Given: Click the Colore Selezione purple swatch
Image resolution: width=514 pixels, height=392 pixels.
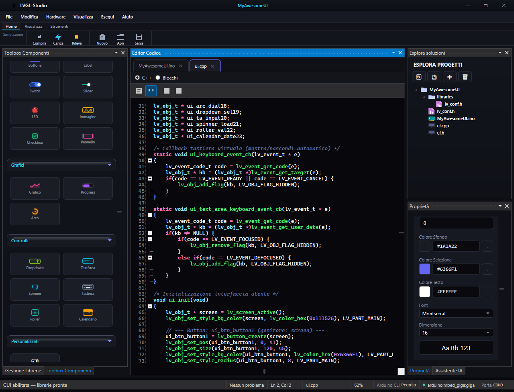Looking at the screenshot, I should (424, 269).
